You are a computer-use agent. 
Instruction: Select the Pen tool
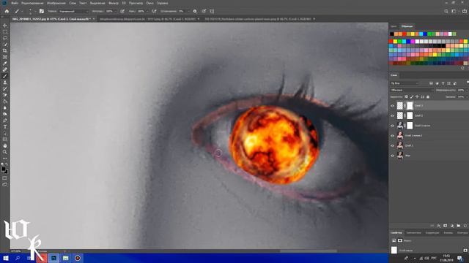(5, 121)
